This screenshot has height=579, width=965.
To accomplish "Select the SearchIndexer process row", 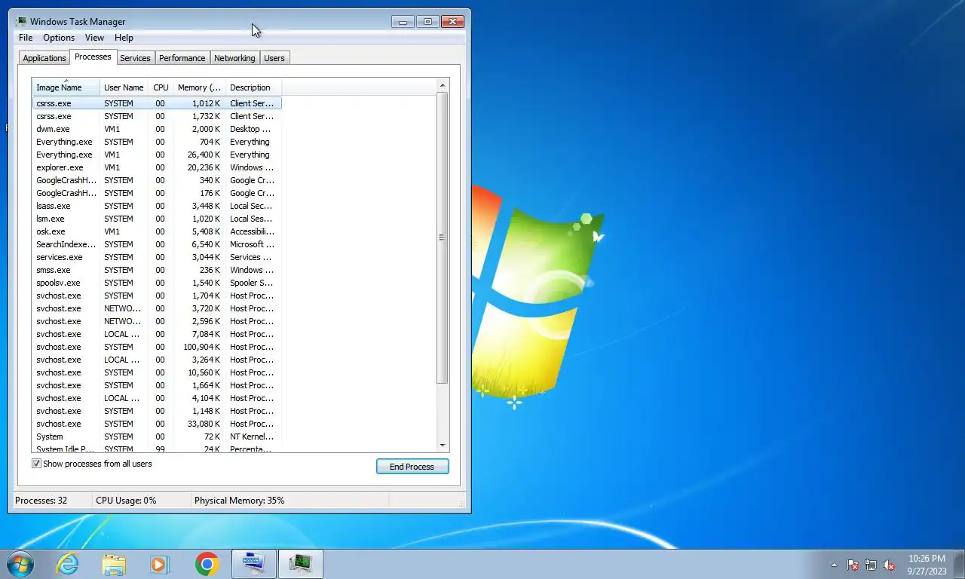I will 157,244.
